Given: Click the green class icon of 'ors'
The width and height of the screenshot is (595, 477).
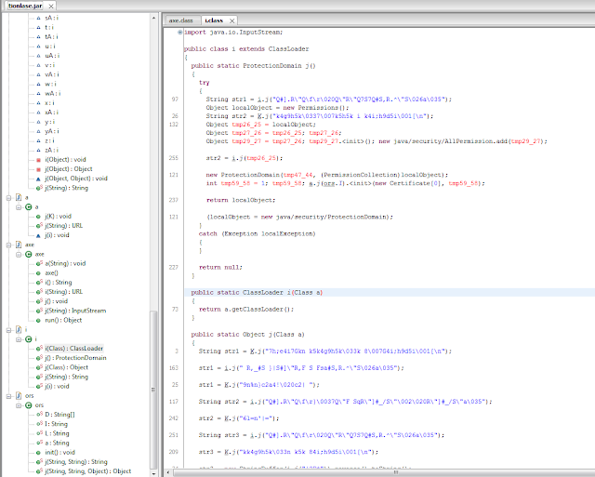Looking at the screenshot, I should point(29,405).
